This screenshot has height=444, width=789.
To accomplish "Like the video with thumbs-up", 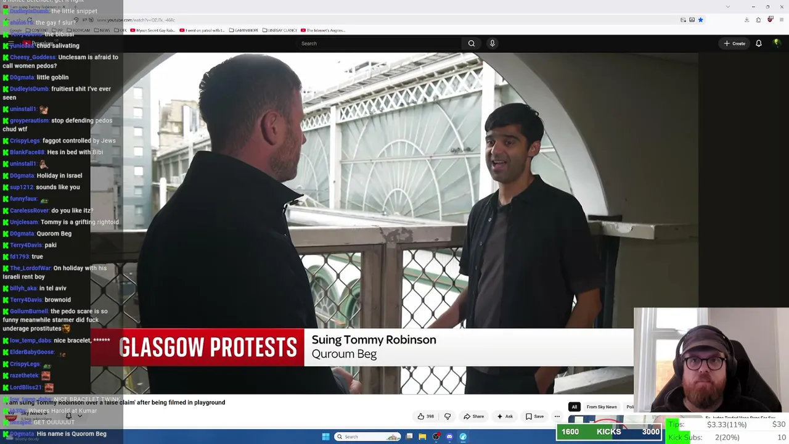I will 425,416.
